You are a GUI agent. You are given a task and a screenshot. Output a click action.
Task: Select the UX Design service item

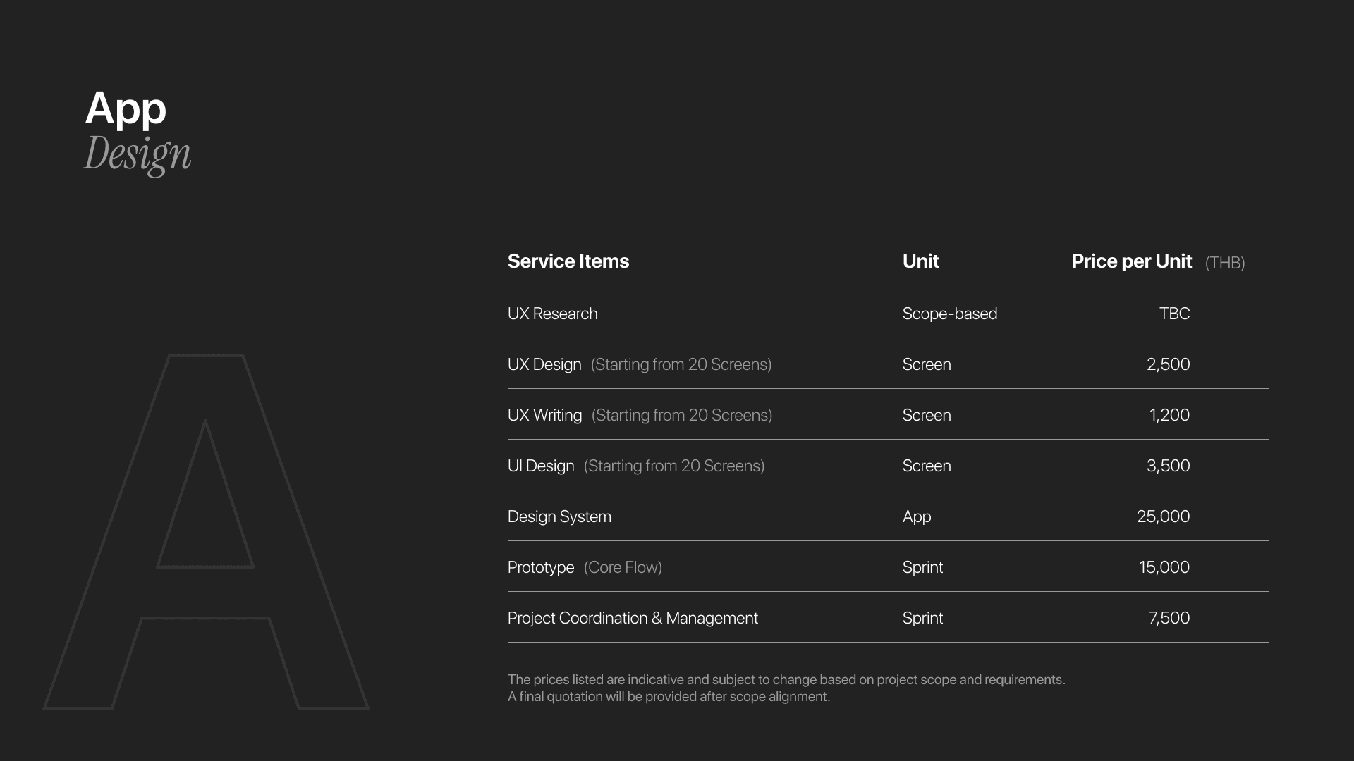pos(544,364)
